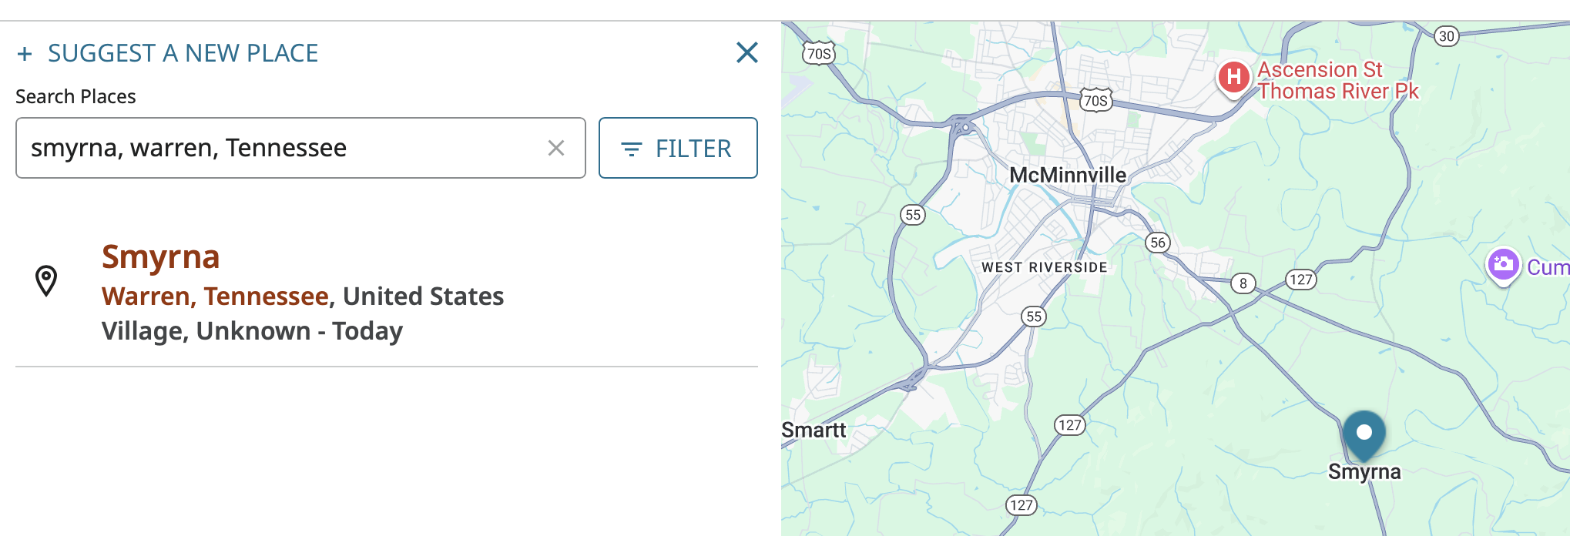Select the Warren, Tennessee, United States line

tap(302, 296)
